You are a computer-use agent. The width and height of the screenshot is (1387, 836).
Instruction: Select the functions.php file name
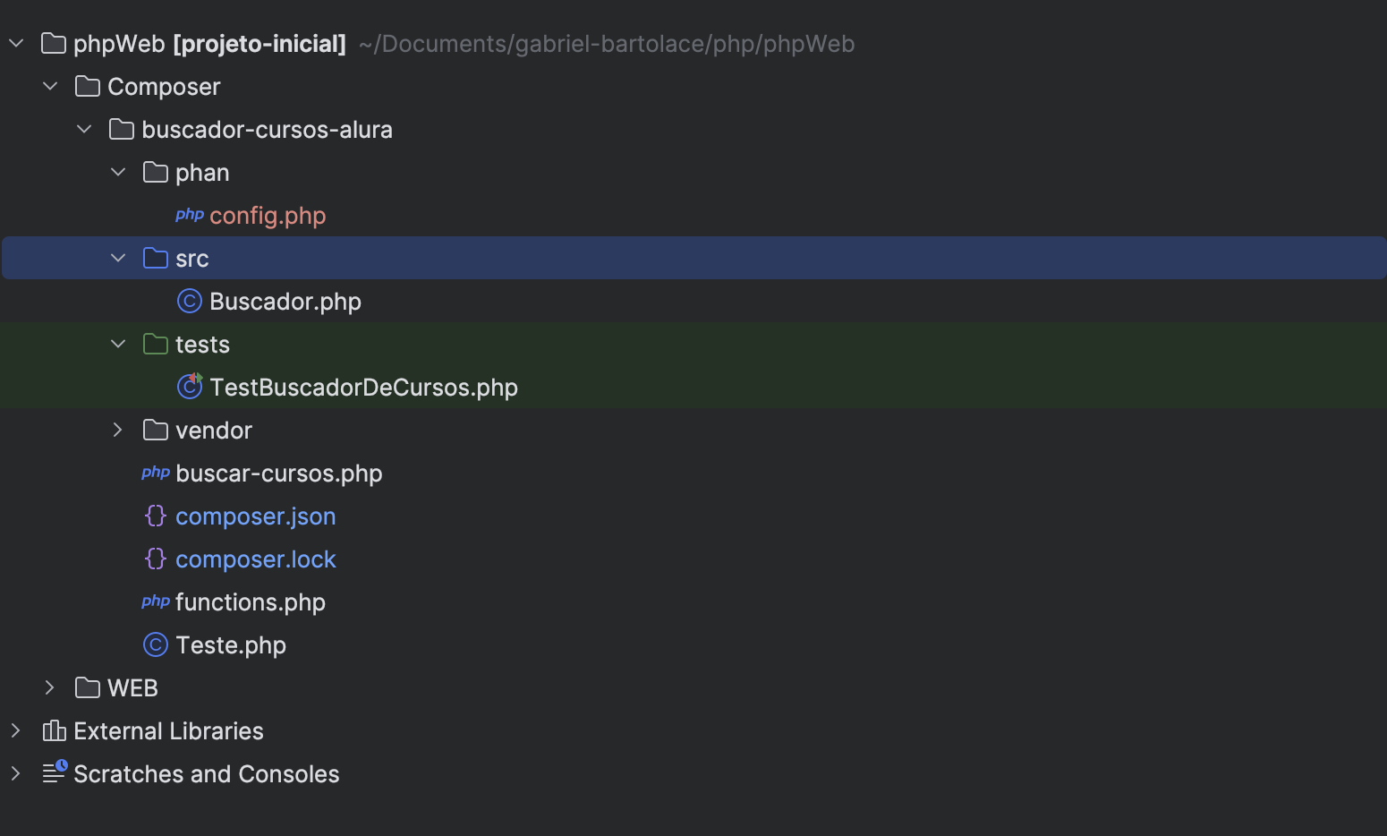coord(251,602)
